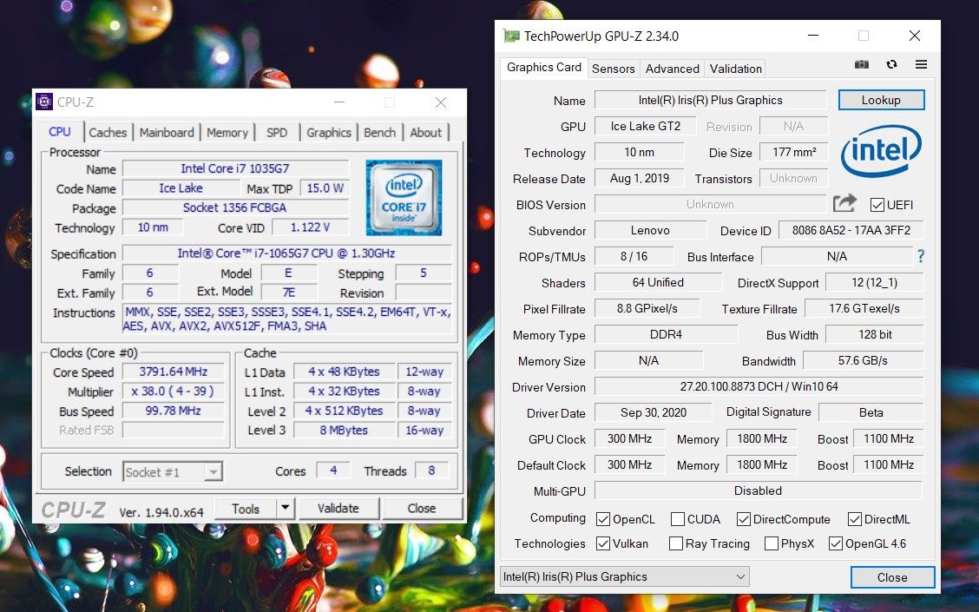Click the BIOS share/export arrow icon
The width and height of the screenshot is (979, 612).
tap(844, 204)
